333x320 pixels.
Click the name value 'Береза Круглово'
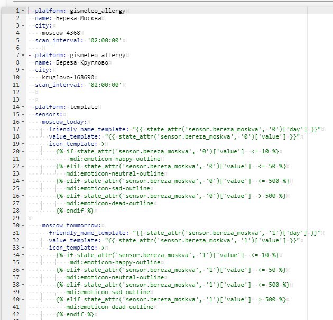point(82,63)
